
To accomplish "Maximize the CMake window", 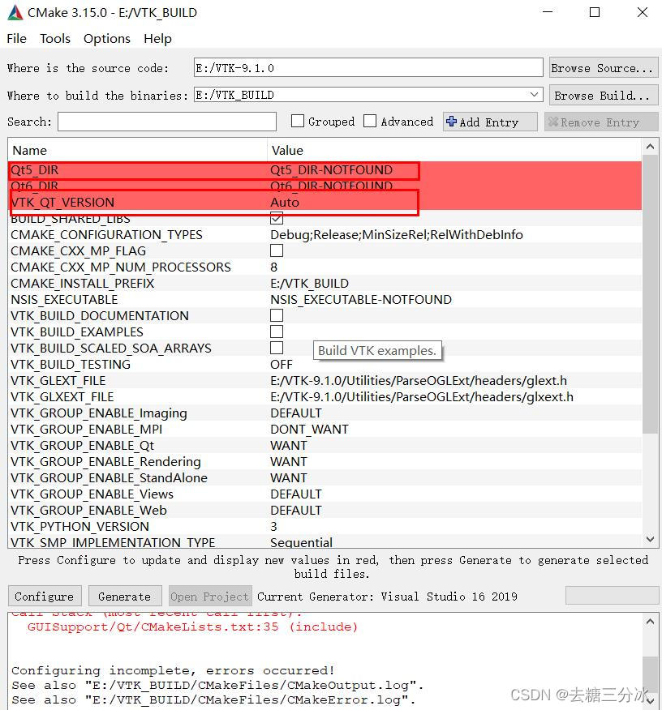I will pyautogui.click(x=595, y=12).
